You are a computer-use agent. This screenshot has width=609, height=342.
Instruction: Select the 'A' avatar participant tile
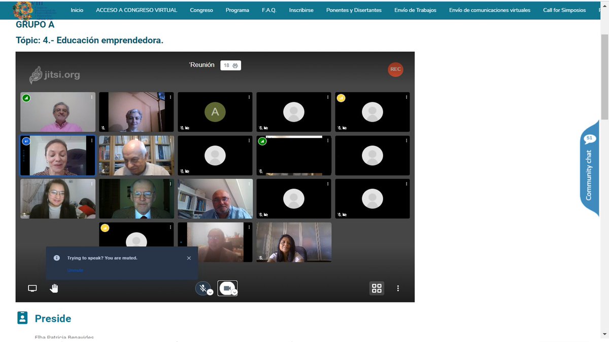point(215,112)
